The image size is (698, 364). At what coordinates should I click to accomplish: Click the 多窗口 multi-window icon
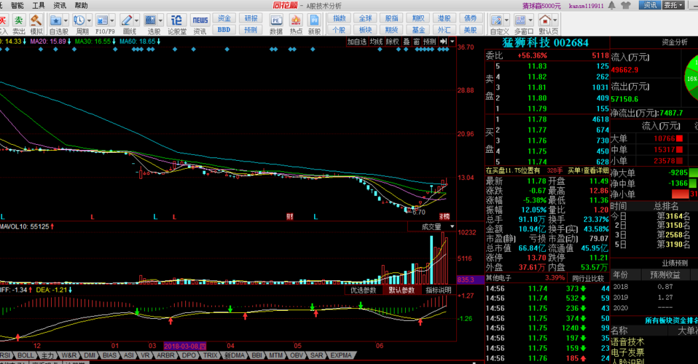[520, 20]
